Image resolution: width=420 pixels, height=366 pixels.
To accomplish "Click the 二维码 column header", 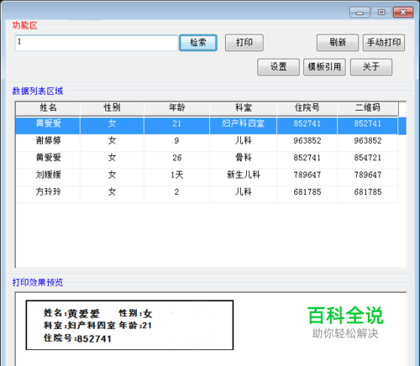I will tap(368, 107).
